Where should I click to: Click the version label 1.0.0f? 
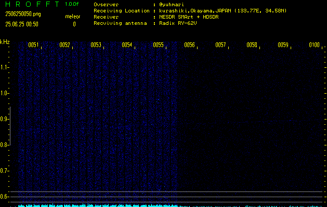72,4
